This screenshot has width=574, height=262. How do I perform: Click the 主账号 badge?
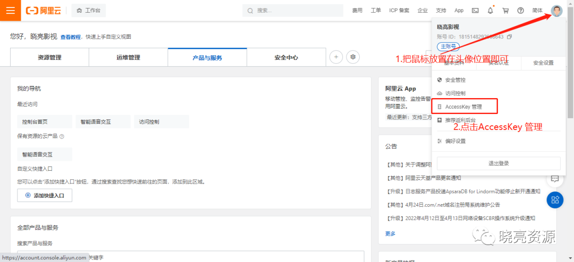click(449, 47)
